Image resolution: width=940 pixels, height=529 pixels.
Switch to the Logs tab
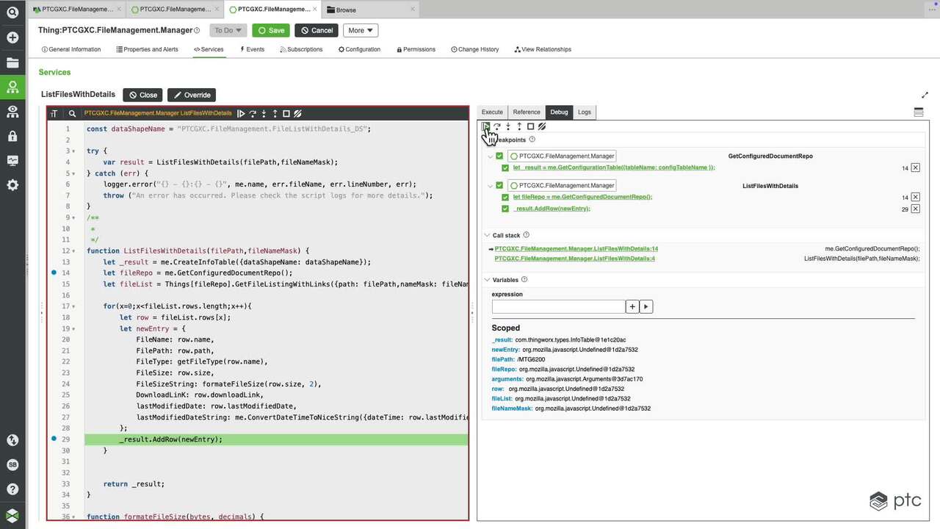pos(585,112)
